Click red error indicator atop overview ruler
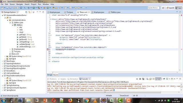This screenshot has width=183, height=103. pos(182,15)
